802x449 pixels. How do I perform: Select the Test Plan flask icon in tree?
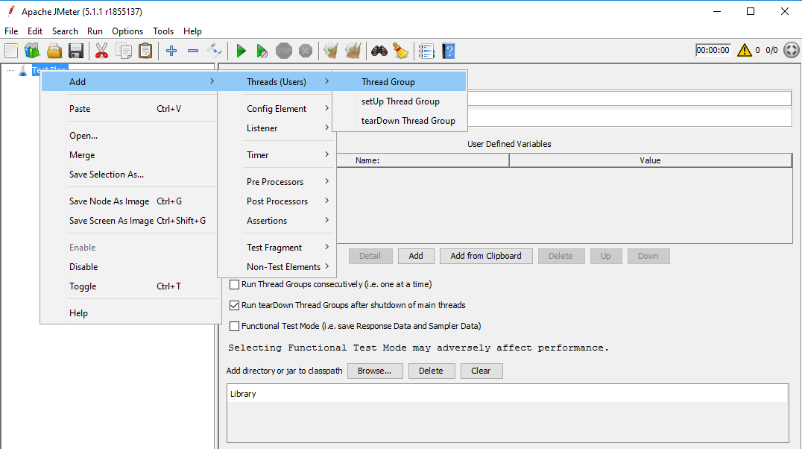[22, 71]
